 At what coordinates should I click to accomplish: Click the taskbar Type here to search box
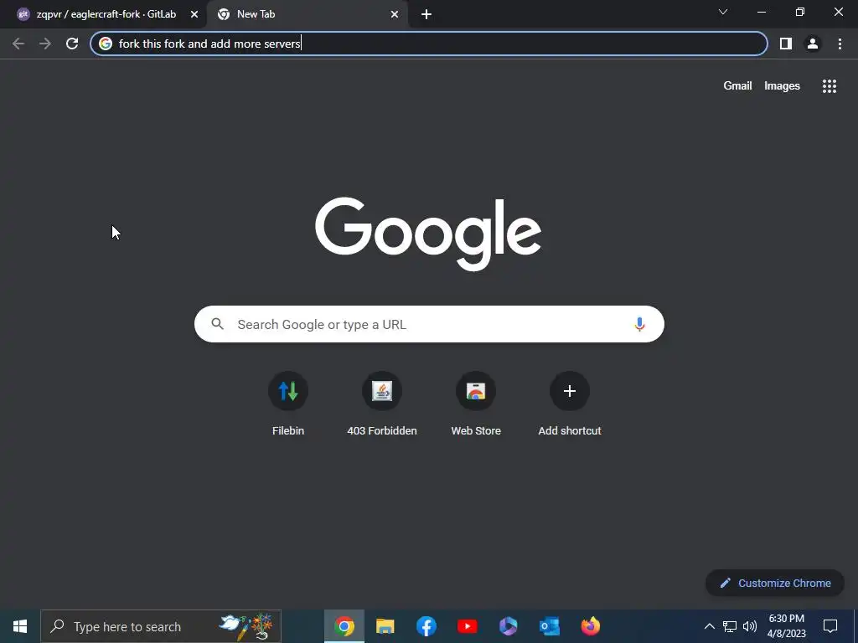(161, 626)
